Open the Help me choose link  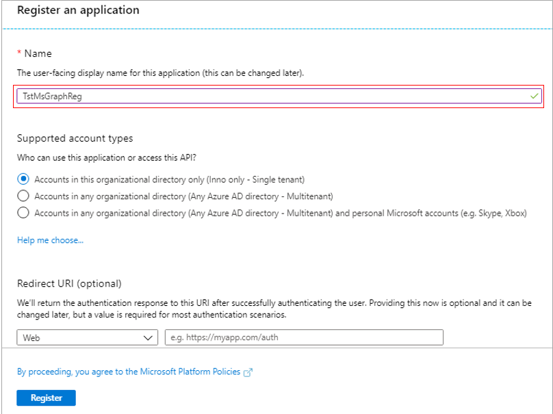pos(50,240)
